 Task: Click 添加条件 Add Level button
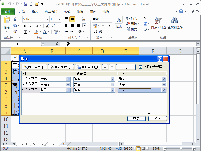[34, 67]
